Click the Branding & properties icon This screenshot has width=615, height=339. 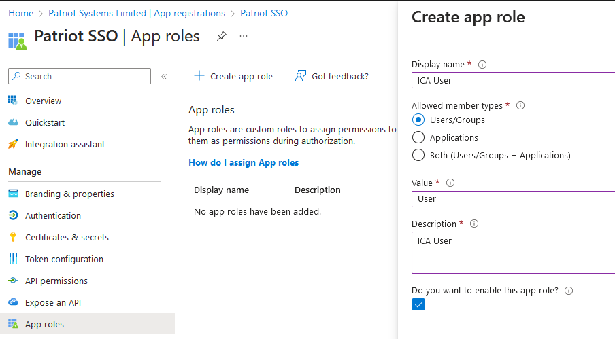coord(13,194)
